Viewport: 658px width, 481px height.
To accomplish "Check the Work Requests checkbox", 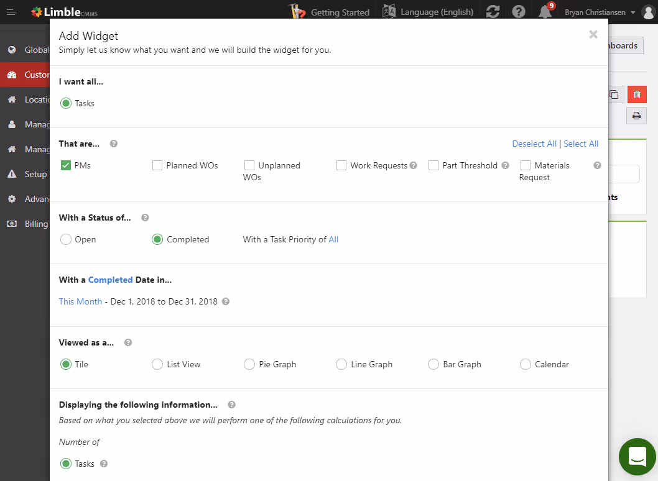I will (x=341, y=165).
